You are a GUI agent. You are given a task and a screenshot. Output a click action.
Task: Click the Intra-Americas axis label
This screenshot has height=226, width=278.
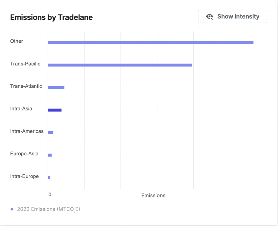pyautogui.click(x=27, y=131)
